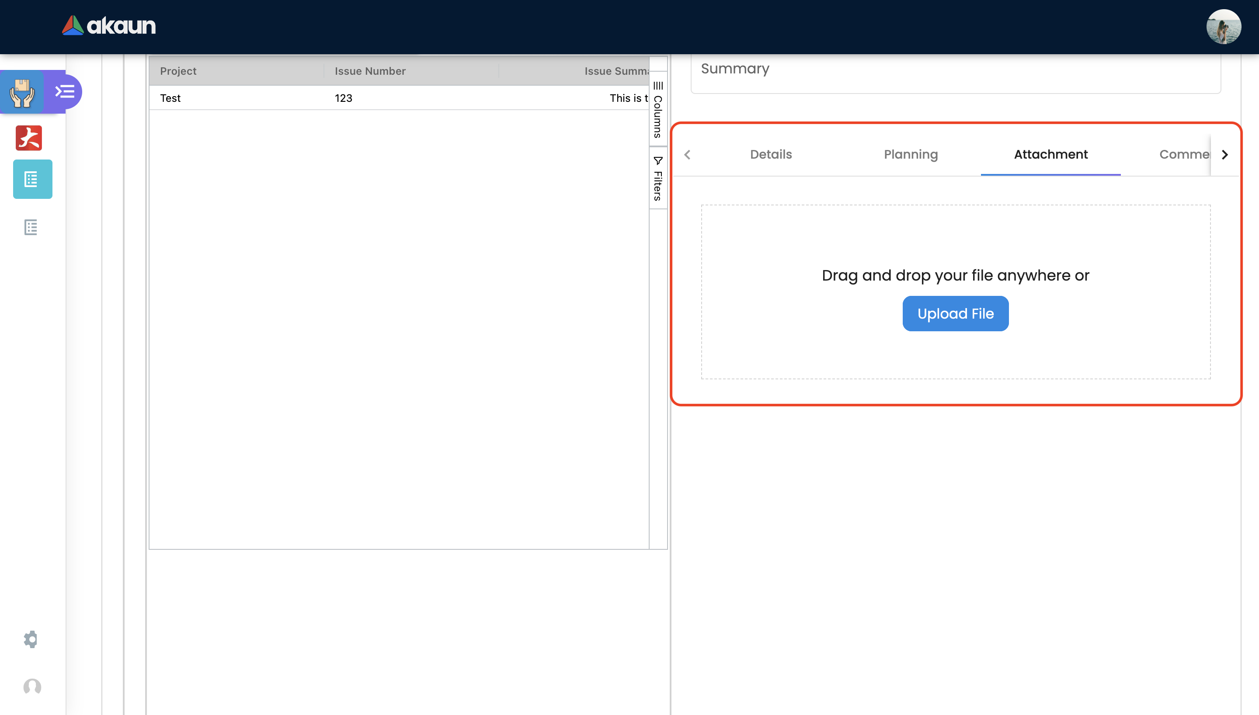This screenshot has height=715, width=1259.
Task: Click the gray list icon in sidebar
Action: 31,227
